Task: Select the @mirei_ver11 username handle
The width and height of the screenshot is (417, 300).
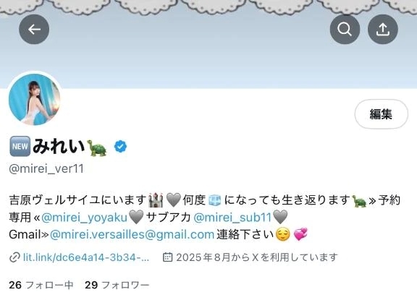Action: pyautogui.click(x=46, y=169)
